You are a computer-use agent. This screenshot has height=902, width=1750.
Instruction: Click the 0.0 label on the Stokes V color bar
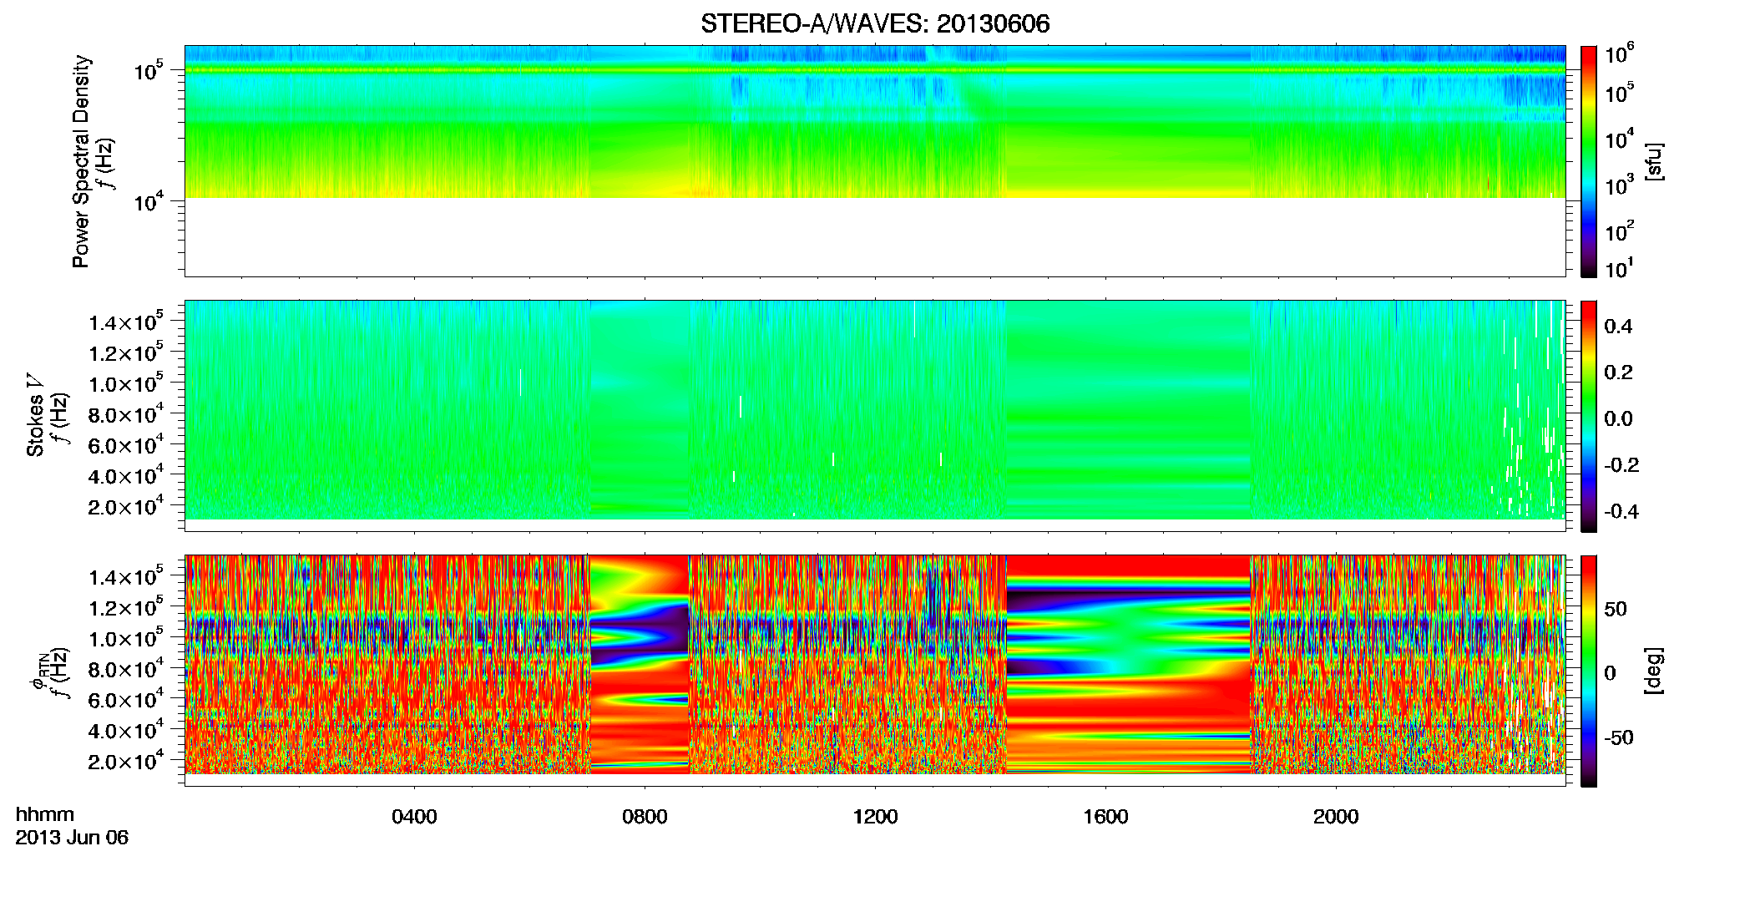(1619, 418)
